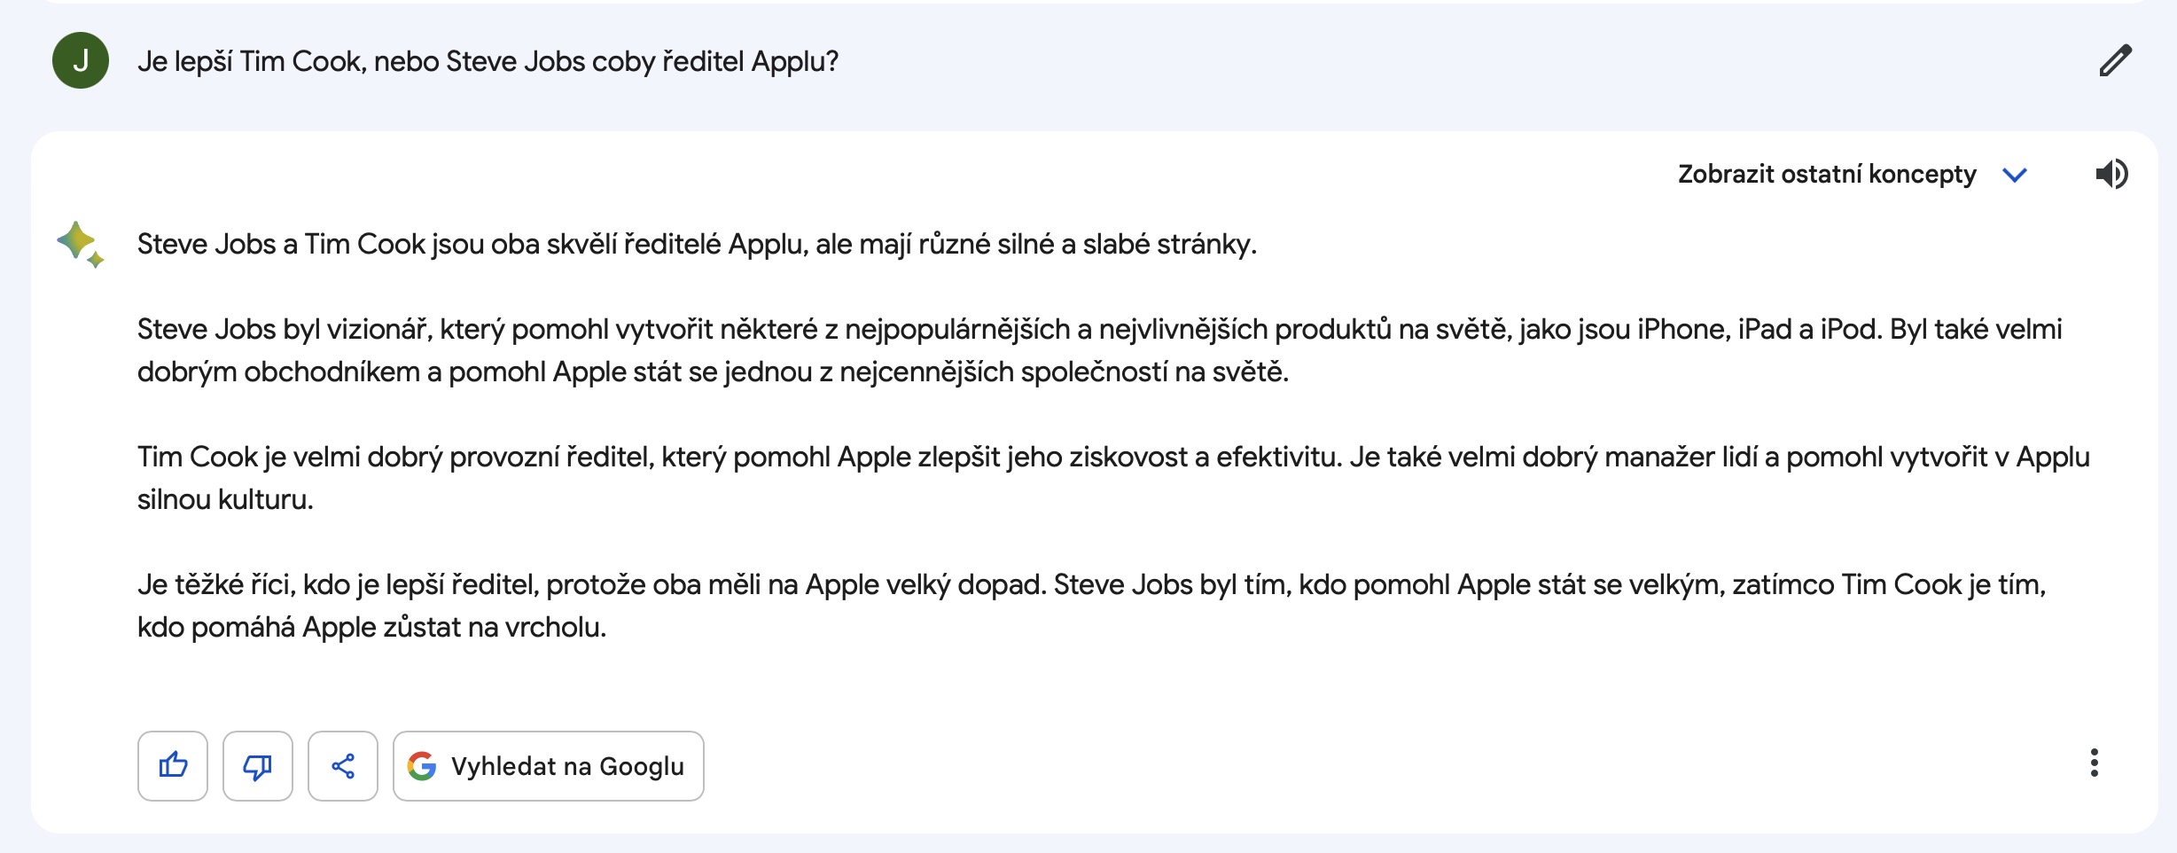Click the Zobrazit ostatní koncepty label
Image resolution: width=2177 pixels, height=853 pixels.
tap(1827, 174)
